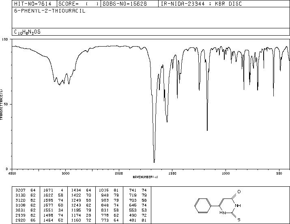Screen dimensions: 290x224
Task: Select peak table entry 3130
Action: [x=25, y=195]
